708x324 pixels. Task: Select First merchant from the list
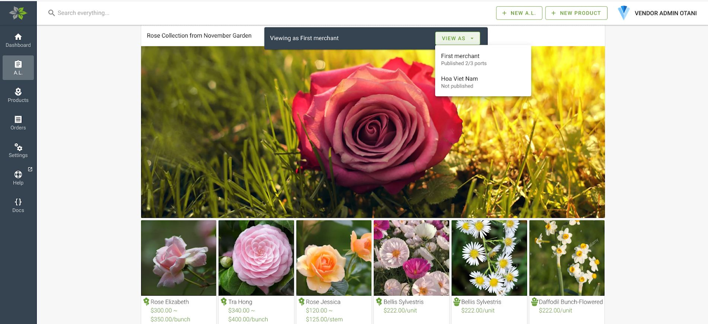coord(483,59)
